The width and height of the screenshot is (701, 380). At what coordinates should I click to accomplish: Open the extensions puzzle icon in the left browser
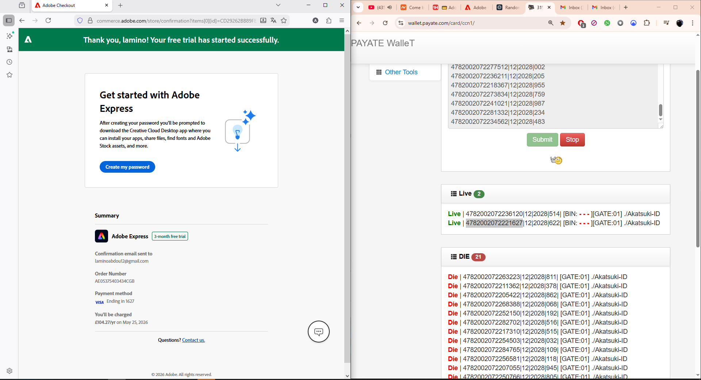[x=329, y=20]
